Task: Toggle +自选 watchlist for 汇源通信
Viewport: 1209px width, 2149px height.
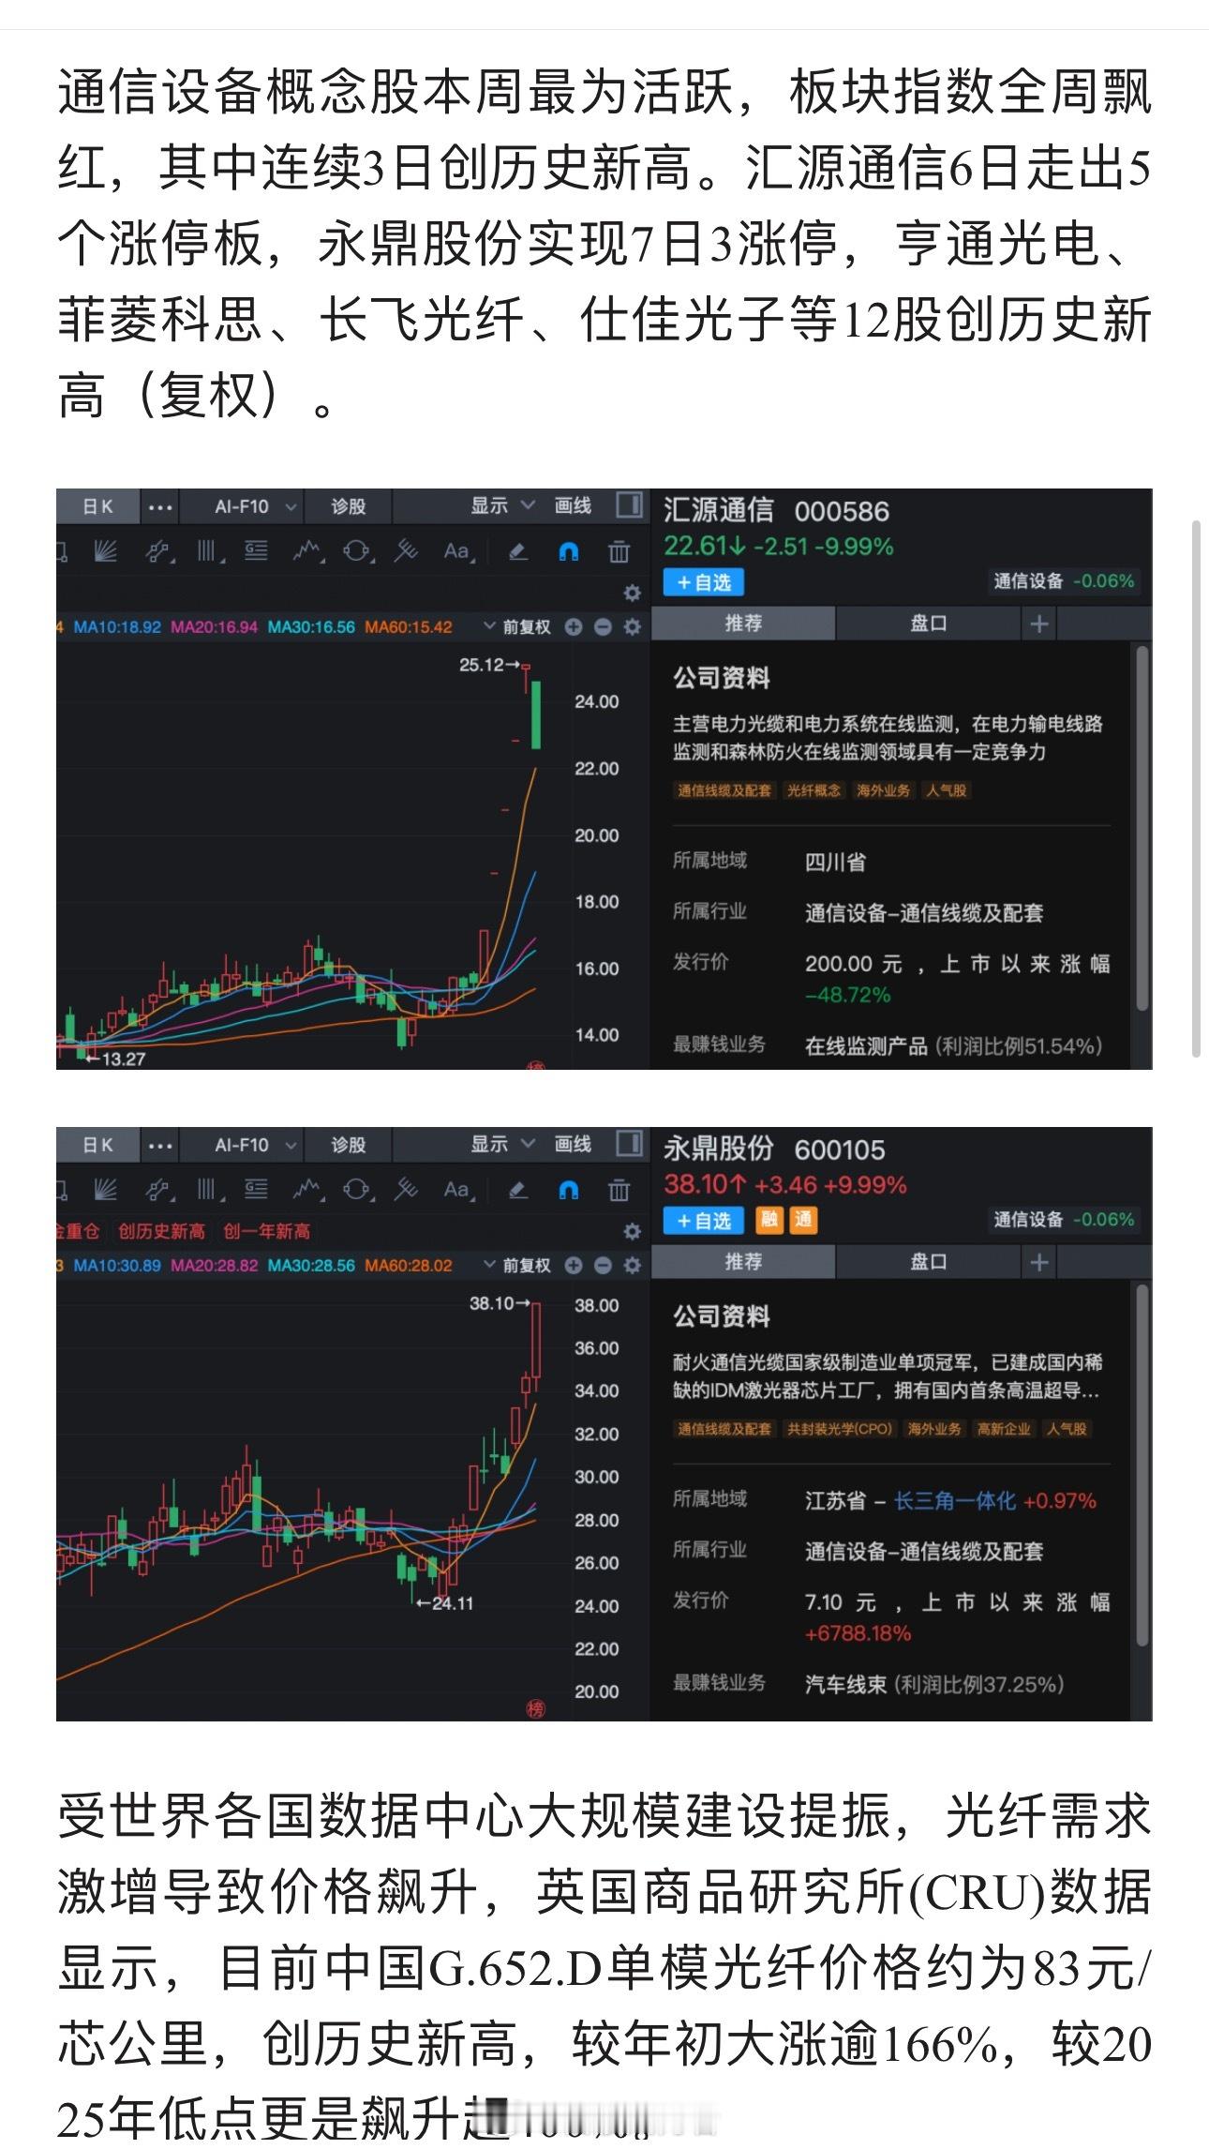Action: [704, 582]
